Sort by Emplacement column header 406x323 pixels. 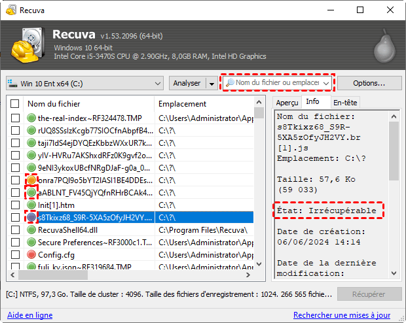click(x=204, y=104)
